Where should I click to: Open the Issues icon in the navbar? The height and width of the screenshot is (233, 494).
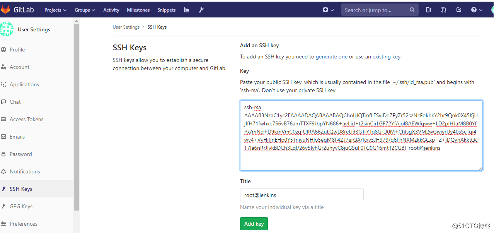click(x=428, y=10)
